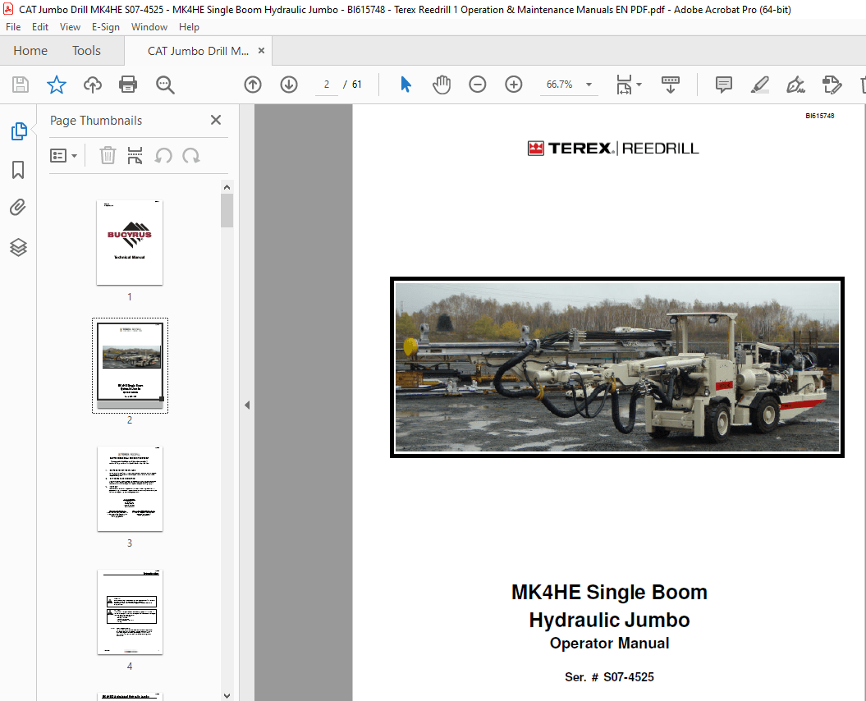The width and height of the screenshot is (866, 701).
Task: Open the Layers panel icon
Action: coord(18,247)
